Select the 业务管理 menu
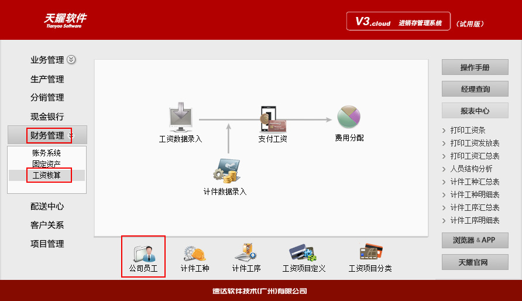This screenshot has width=522, height=301. click(x=47, y=60)
